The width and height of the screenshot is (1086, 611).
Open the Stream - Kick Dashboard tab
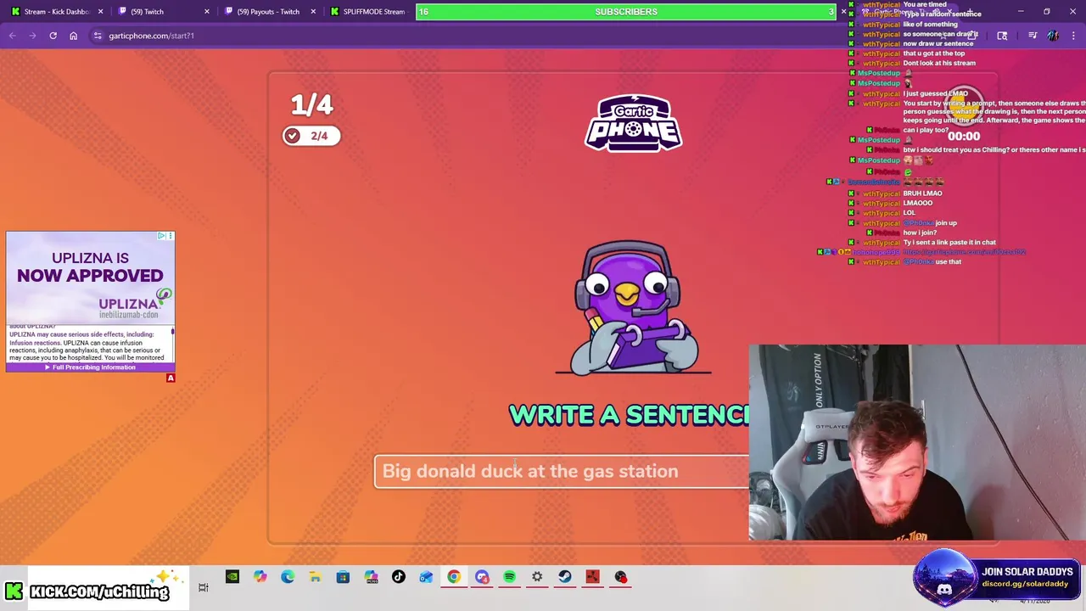[55, 12]
